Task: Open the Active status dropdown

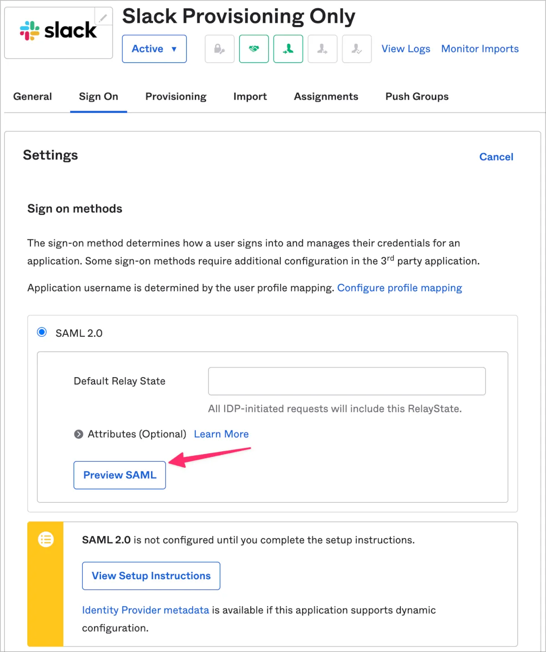Action: tap(154, 49)
